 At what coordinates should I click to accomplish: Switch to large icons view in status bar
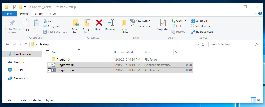(x=259, y=100)
